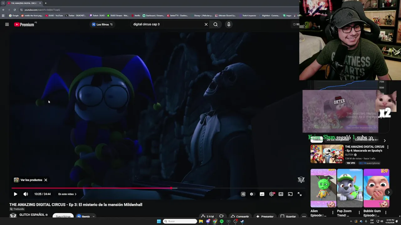Screen dimensions: 401x225
Task: Open the YouTube hamburger guide menu
Action: click(7, 24)
